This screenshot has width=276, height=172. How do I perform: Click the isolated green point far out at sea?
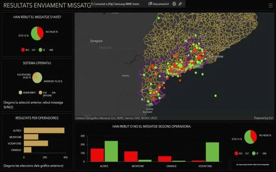[x=215, y=96]
